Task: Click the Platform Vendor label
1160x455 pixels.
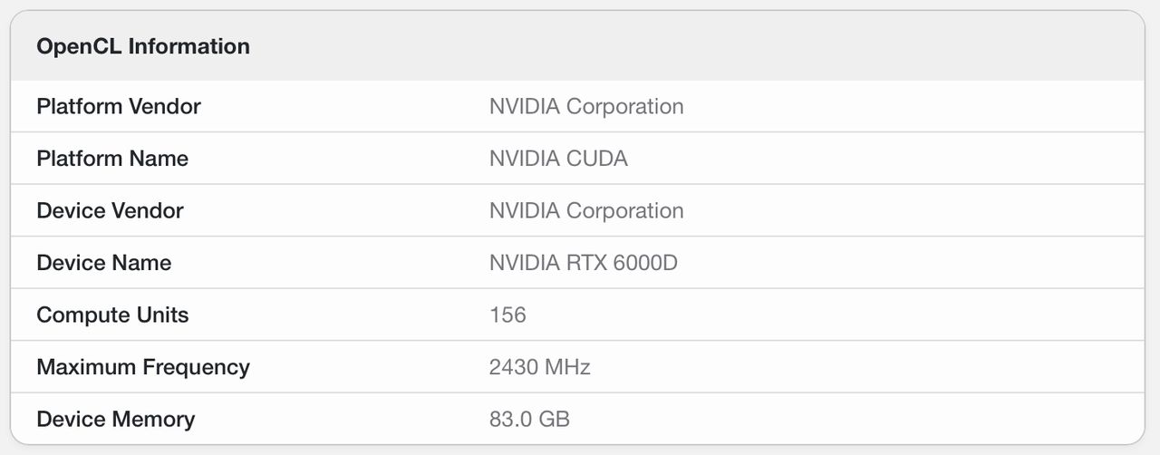Action: click(119, 106)
